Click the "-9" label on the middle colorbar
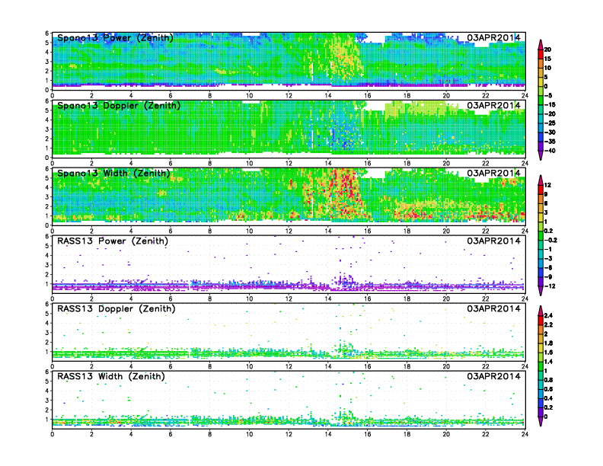This screenshot has width=603, height=466. 549,277
